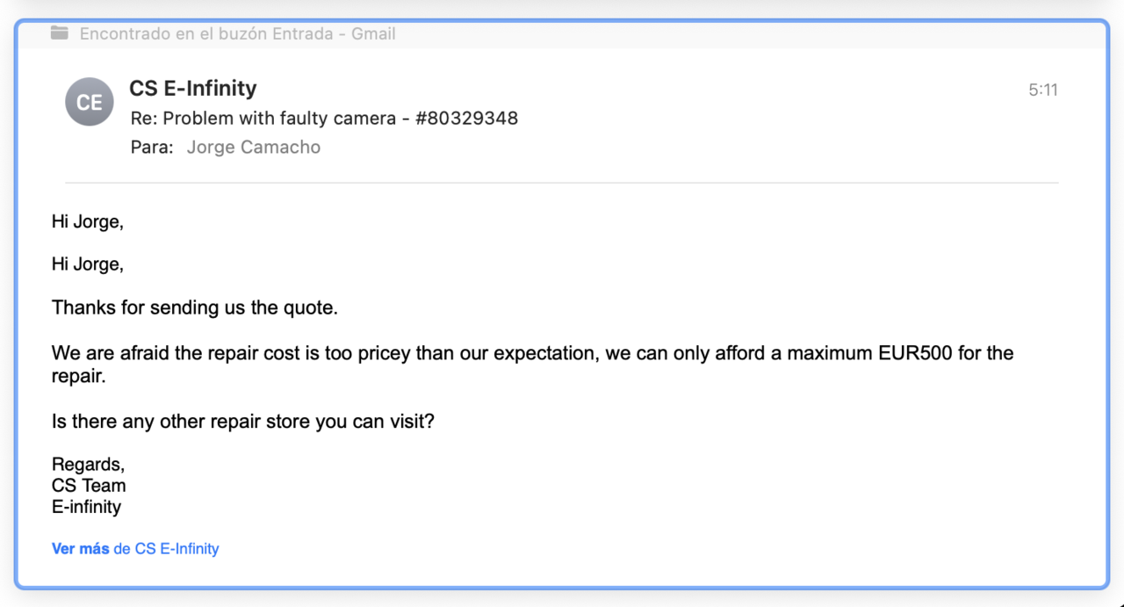1124x607 pixels.
Task: Click the word EUR500 in the message
Action: click(x=916, y=353)
